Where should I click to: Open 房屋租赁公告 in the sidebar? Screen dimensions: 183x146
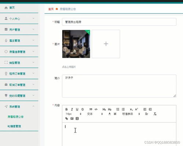15,117
